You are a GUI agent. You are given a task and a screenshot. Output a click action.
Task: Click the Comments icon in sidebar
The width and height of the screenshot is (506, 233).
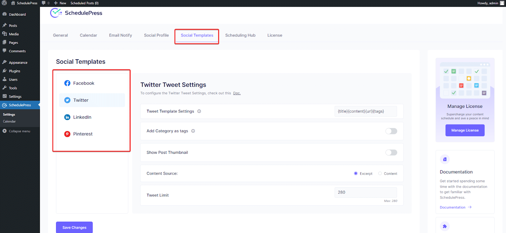[x=4, y=51]
